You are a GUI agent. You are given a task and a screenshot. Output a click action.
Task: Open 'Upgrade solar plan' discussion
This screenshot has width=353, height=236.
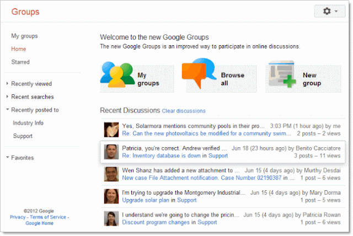pyautogui.click(x=146, y=200)
